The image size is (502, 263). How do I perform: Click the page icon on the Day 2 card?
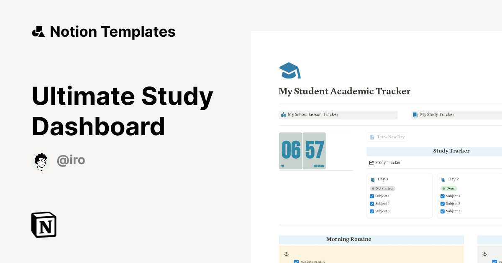pyautogui.click(x=443, y=179)
